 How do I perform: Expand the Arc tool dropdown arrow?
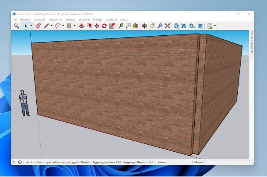(63, 26)
